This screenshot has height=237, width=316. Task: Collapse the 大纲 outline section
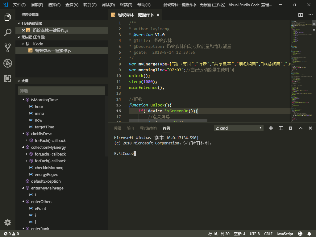19,81
